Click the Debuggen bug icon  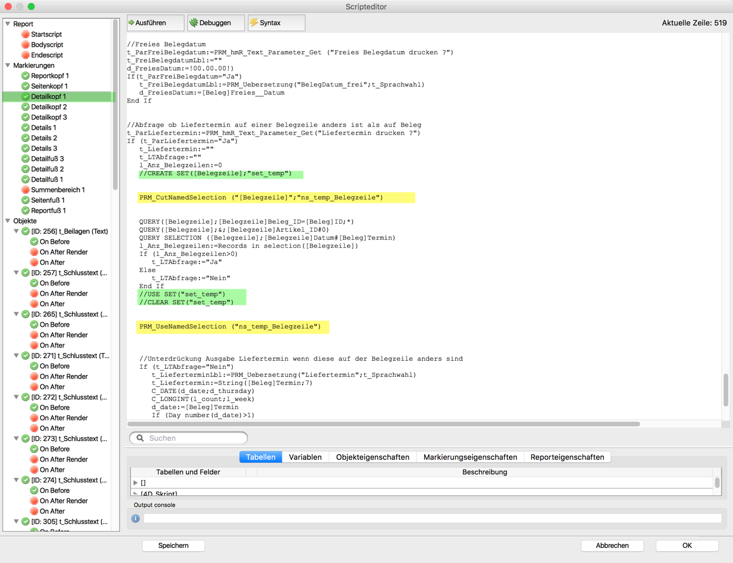(x=194, y=23)
